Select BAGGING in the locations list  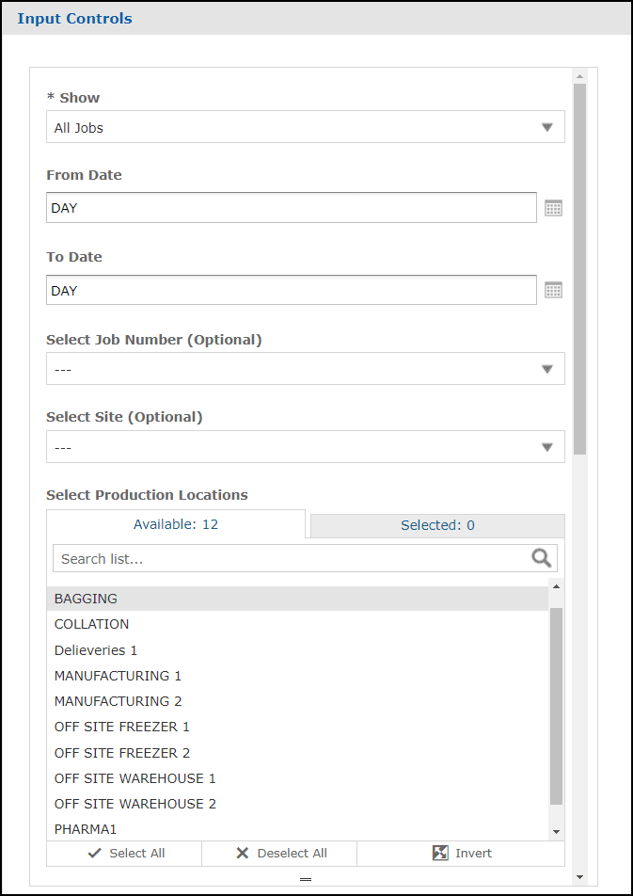click(x=86, y=599)
